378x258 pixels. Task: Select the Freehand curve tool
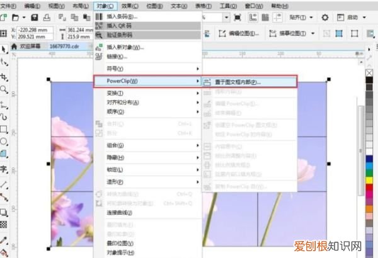(x=4, y=105)
